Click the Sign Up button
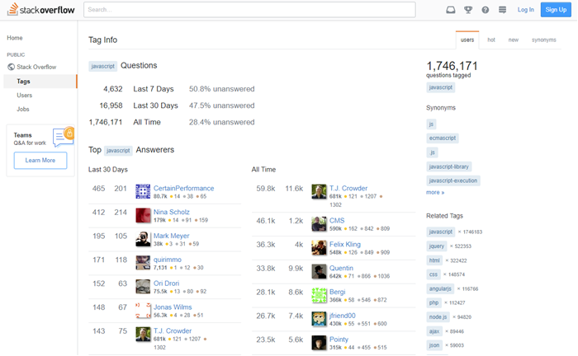This screenshot has height=356, width=578. 556,10
